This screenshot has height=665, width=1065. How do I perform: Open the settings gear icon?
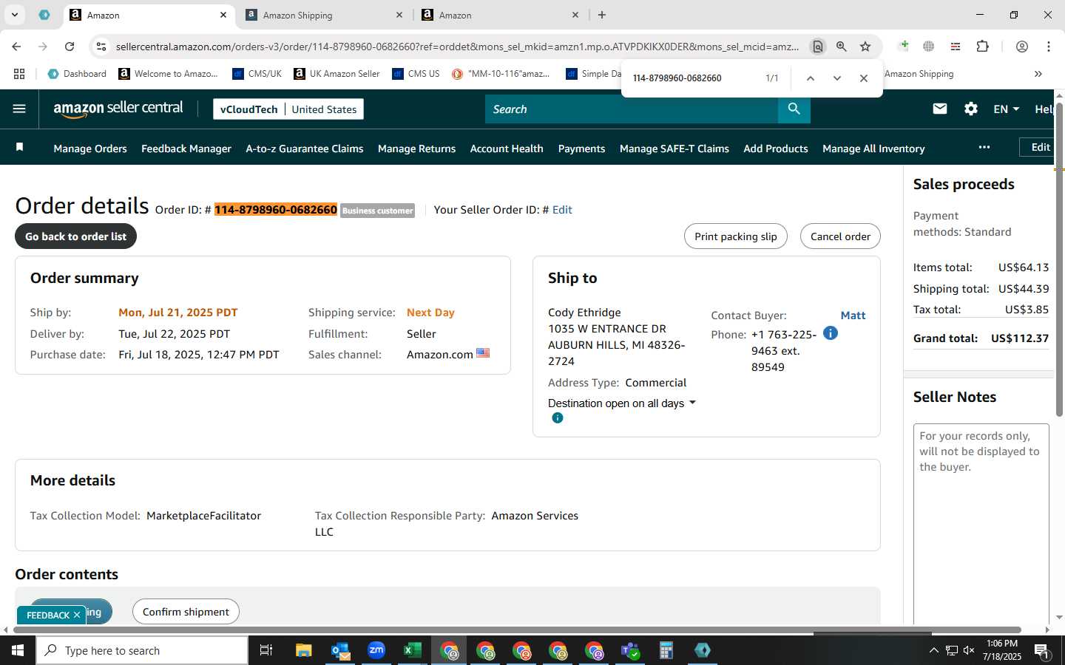coord(970,109)
